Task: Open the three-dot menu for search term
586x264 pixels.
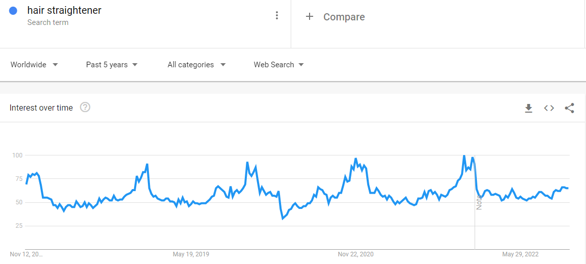Action: click(x=277, y=15)
